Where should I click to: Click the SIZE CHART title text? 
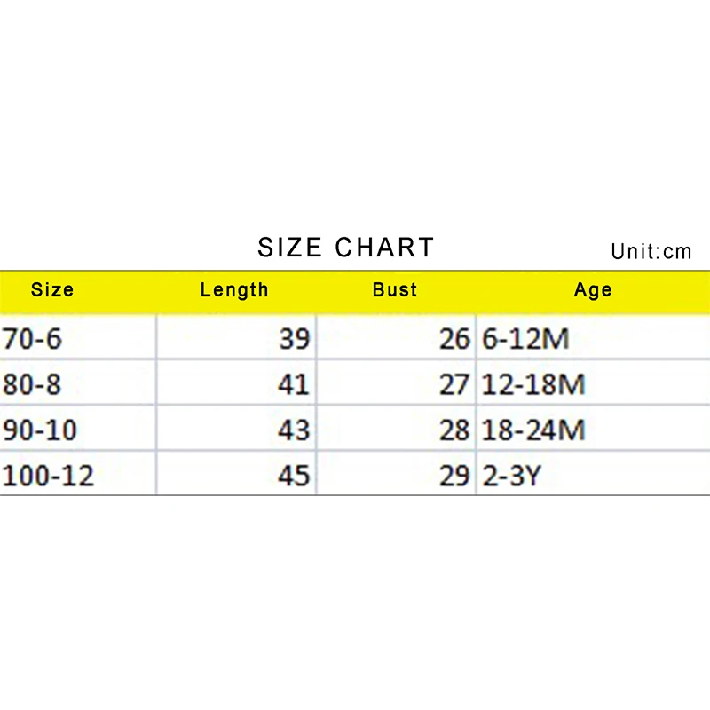click(x=346, y=248)
